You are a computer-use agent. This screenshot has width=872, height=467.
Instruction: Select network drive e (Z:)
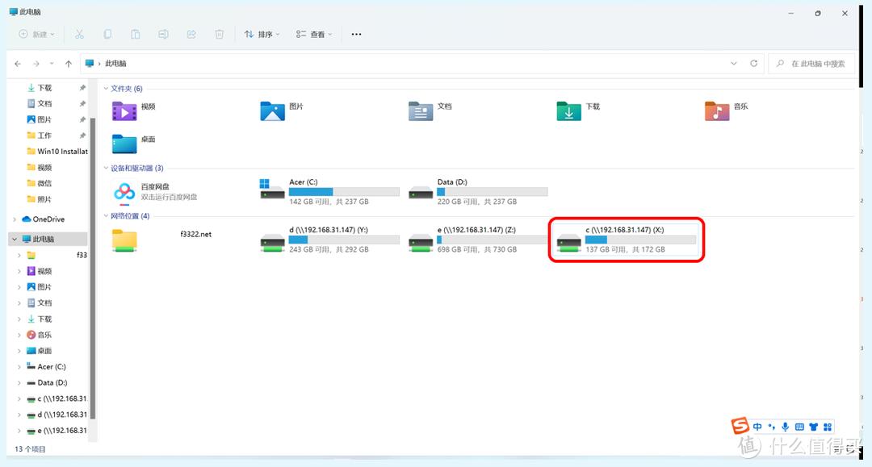point(477,240)
